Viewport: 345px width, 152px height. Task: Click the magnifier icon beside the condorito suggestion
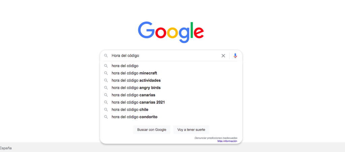(x=106, y=117)
